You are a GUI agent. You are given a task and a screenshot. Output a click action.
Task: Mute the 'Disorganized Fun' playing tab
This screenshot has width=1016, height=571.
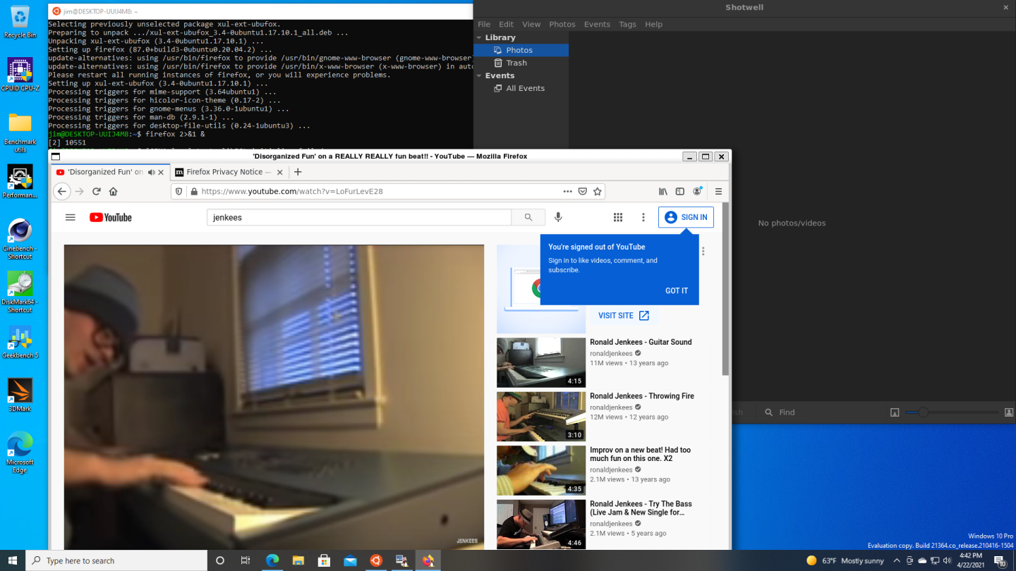[151, 171]
